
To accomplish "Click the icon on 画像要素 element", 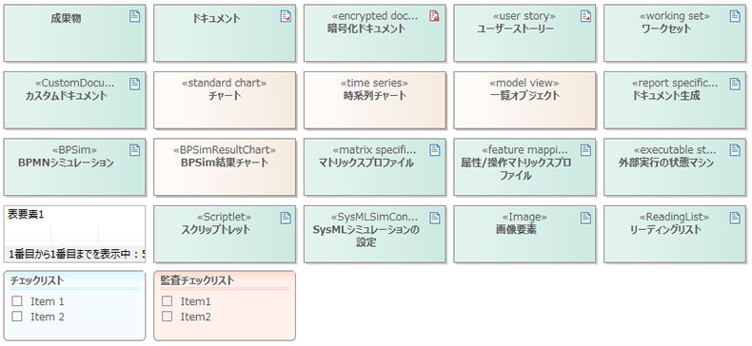I will tap(585, 218).
